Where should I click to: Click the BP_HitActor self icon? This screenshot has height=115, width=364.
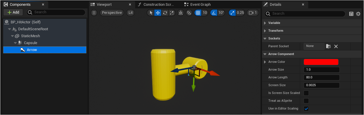click(x=7, y=22)
